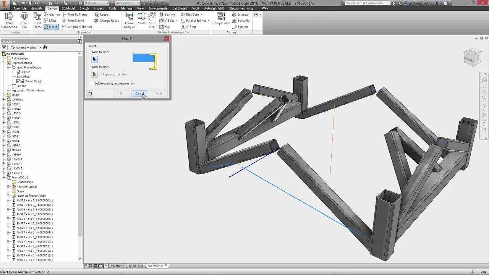The width and height of the screenshot is (489, 275).
Task: Activate the Notch tool in ribbon
Action: pos(50,27)
